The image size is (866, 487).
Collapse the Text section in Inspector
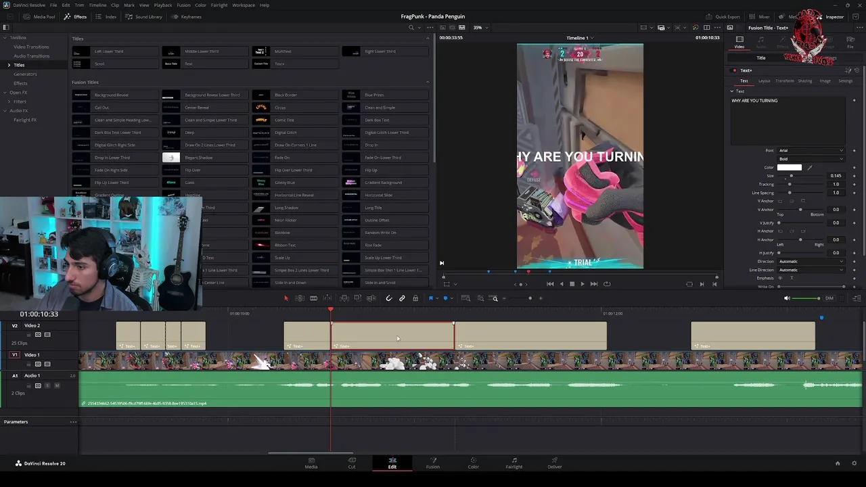(x=731, y=91)
